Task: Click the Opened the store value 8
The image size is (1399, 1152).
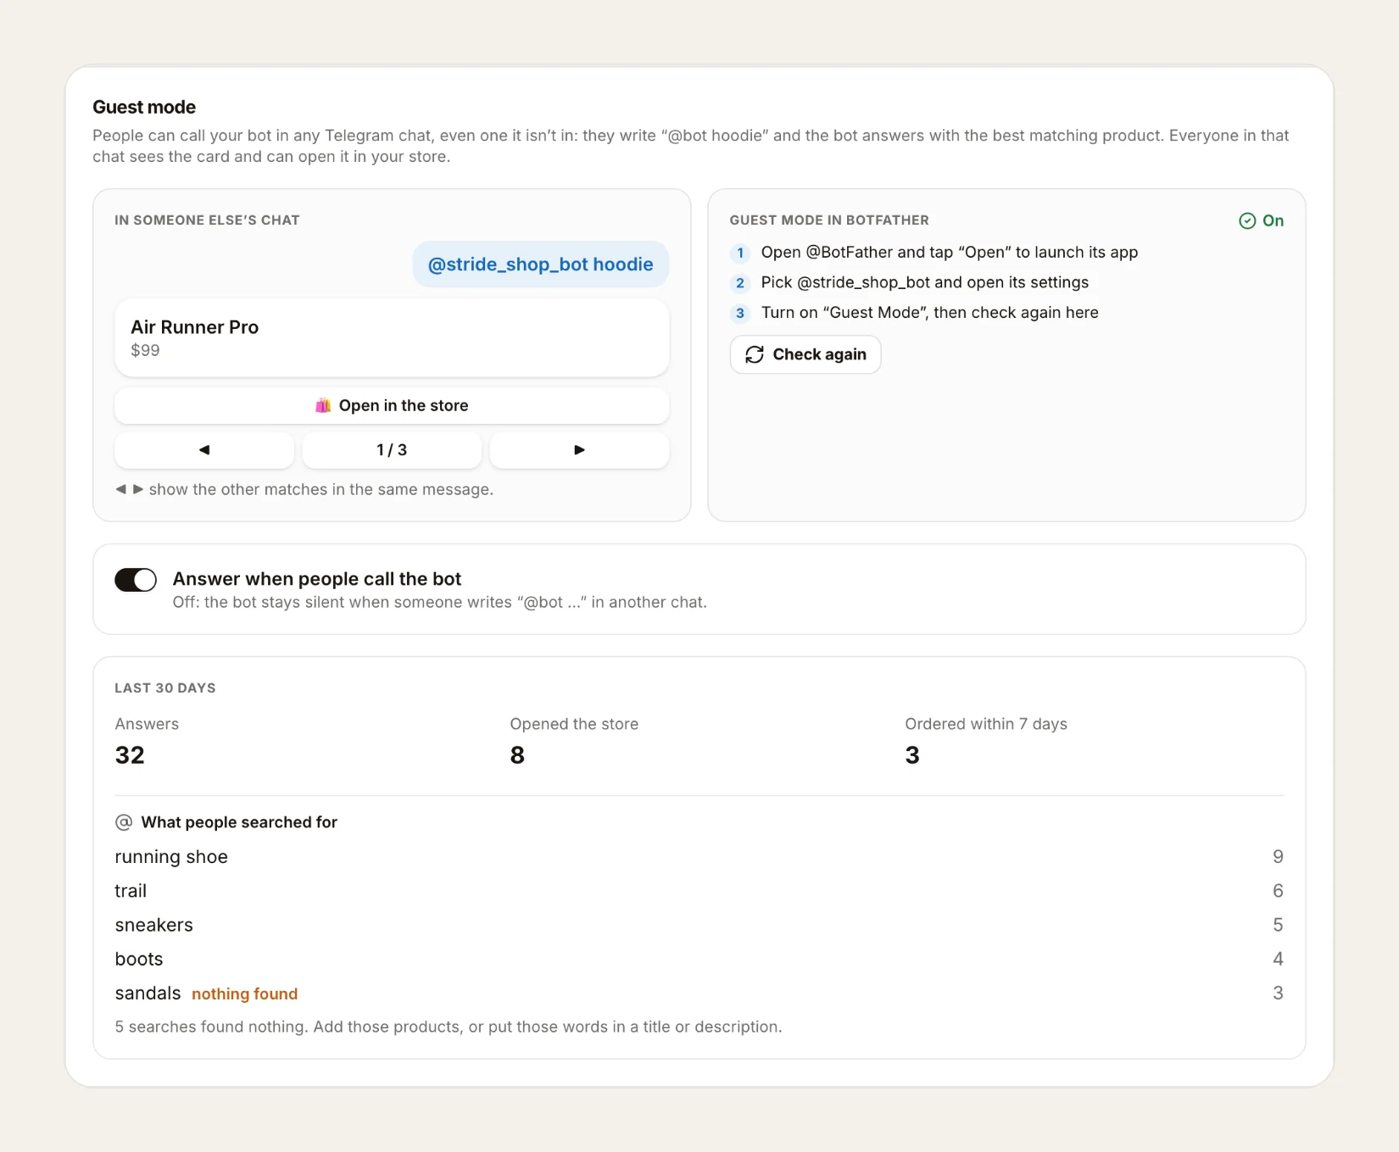Action: pyautogui.click(x=517, y=755)
